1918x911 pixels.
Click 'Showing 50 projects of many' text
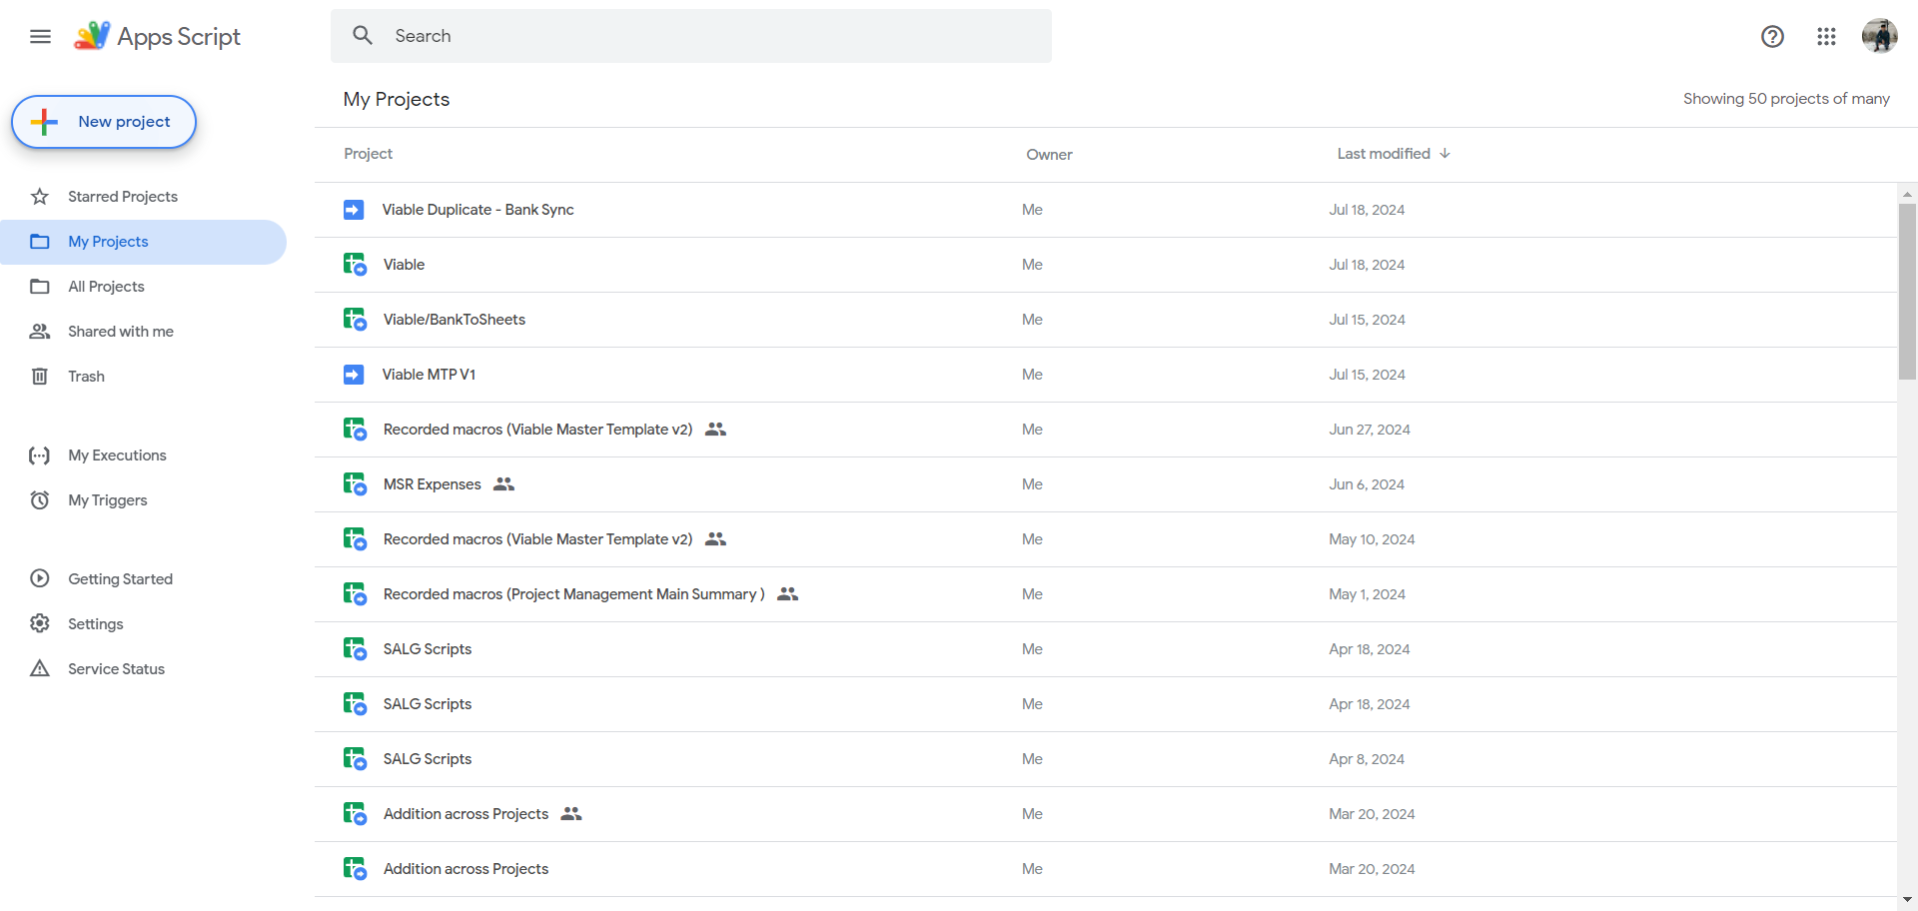[x=1786, y=99]
